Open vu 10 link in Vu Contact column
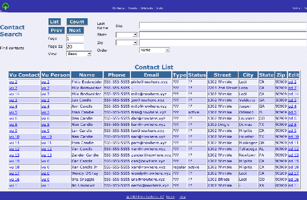 coord(14,137)
